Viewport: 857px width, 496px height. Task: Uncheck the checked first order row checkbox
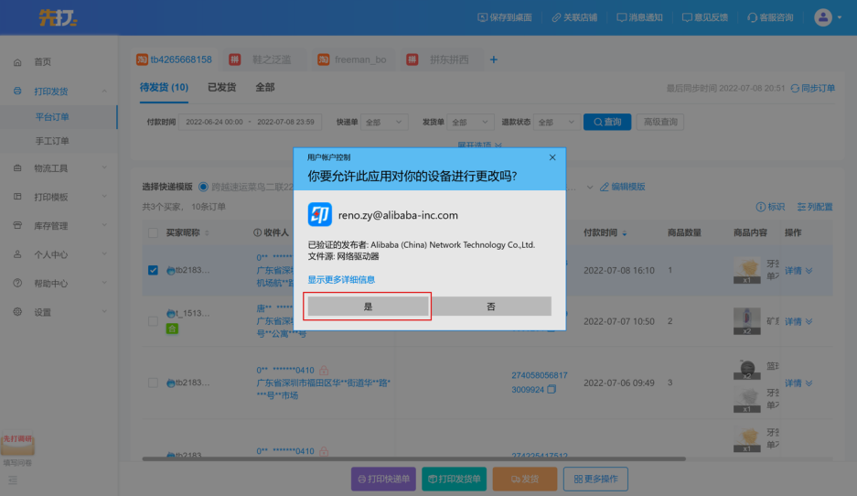(x=153, y=270)
